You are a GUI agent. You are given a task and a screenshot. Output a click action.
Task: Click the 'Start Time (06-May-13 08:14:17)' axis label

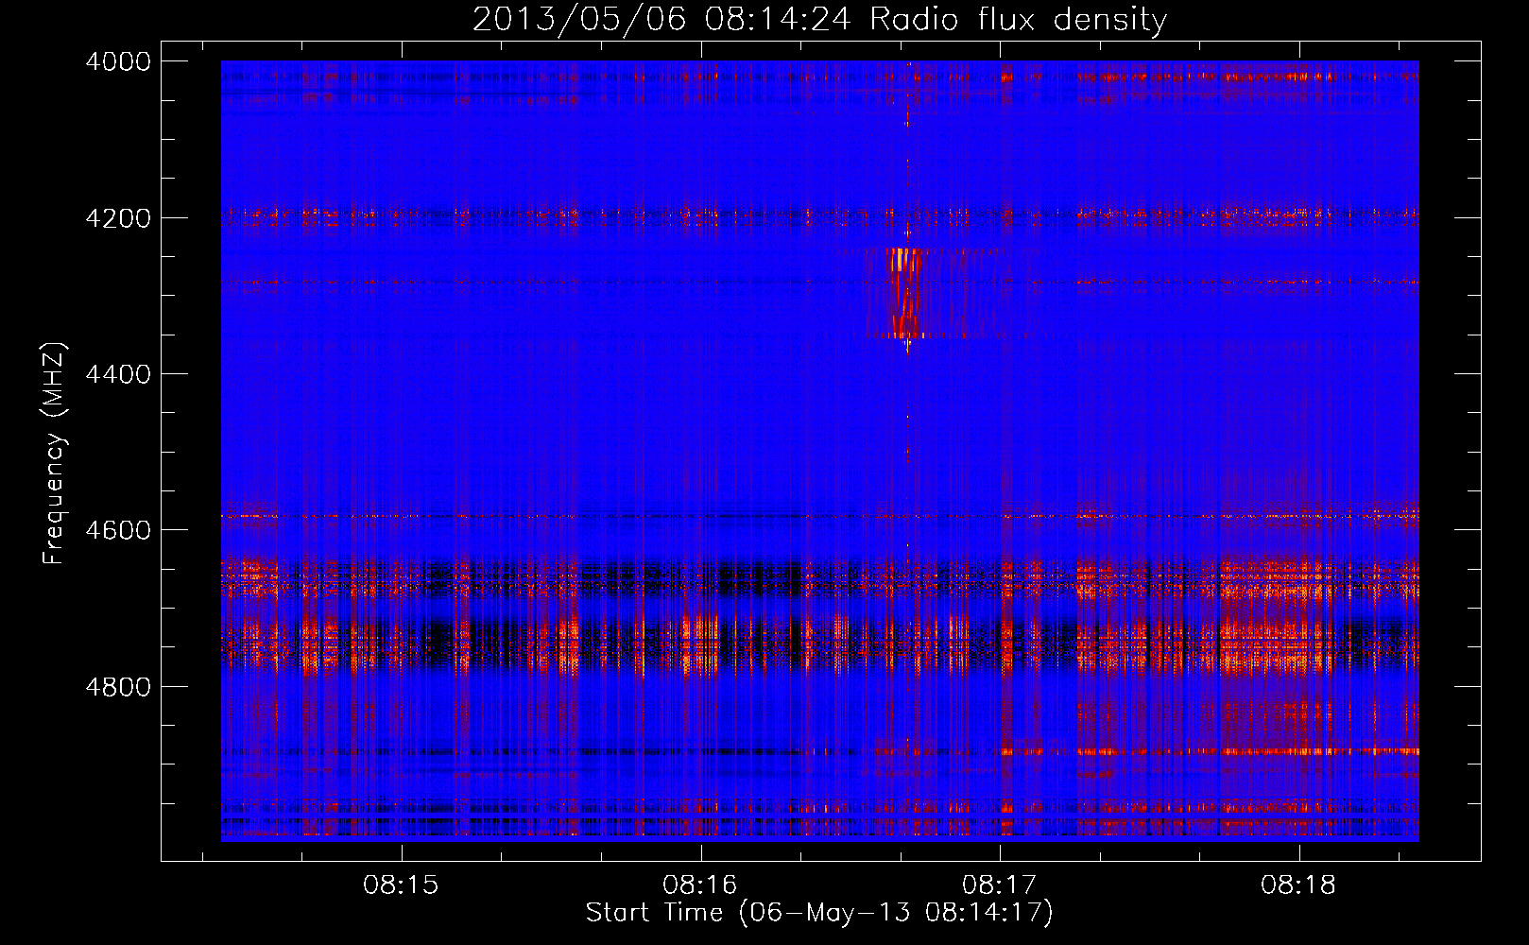819,913
